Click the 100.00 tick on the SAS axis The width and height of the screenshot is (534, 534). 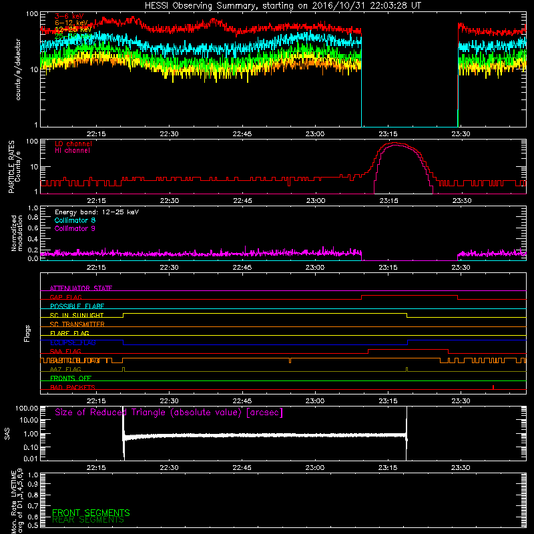click(27, 409)
